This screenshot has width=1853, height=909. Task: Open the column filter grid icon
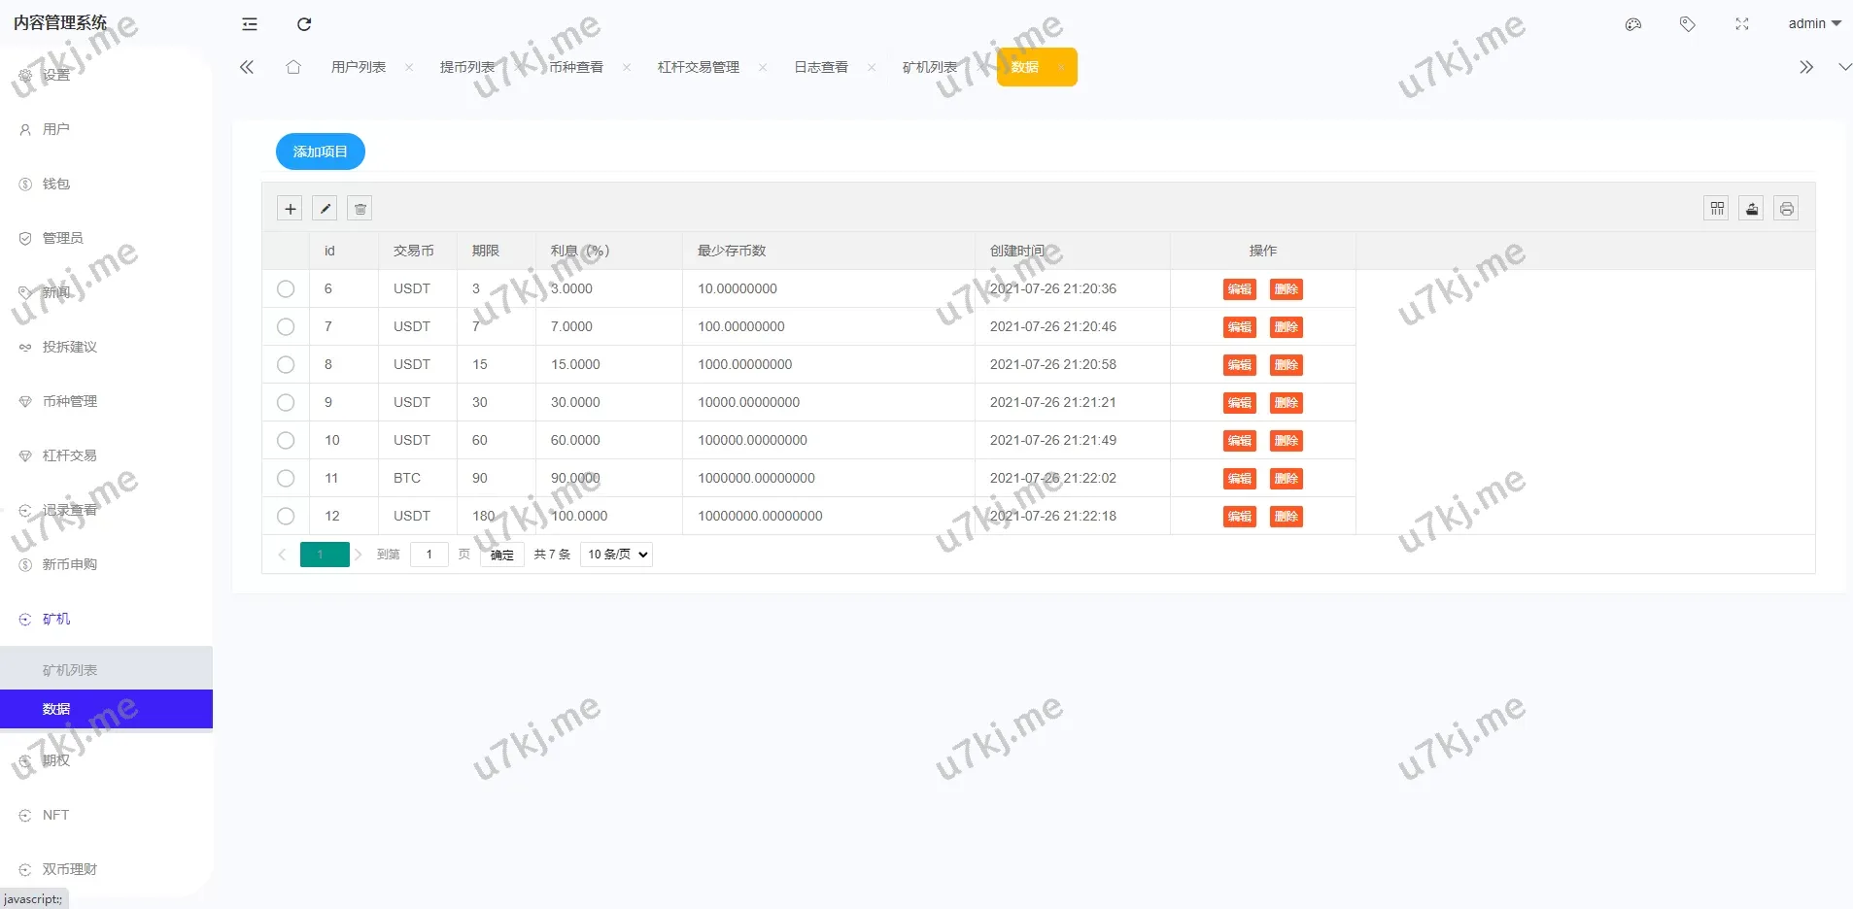1717,209
